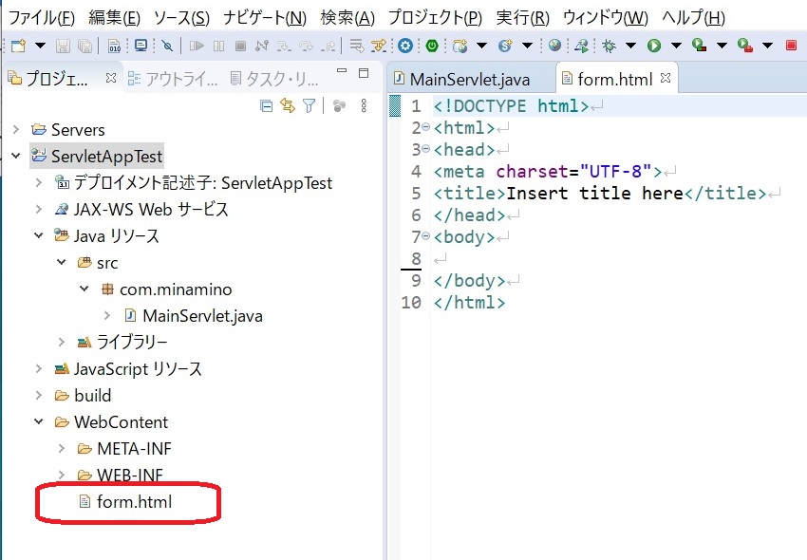This screenshot has height=560, width=807.
Task: Click the green Run button
Action: point(653,46)
